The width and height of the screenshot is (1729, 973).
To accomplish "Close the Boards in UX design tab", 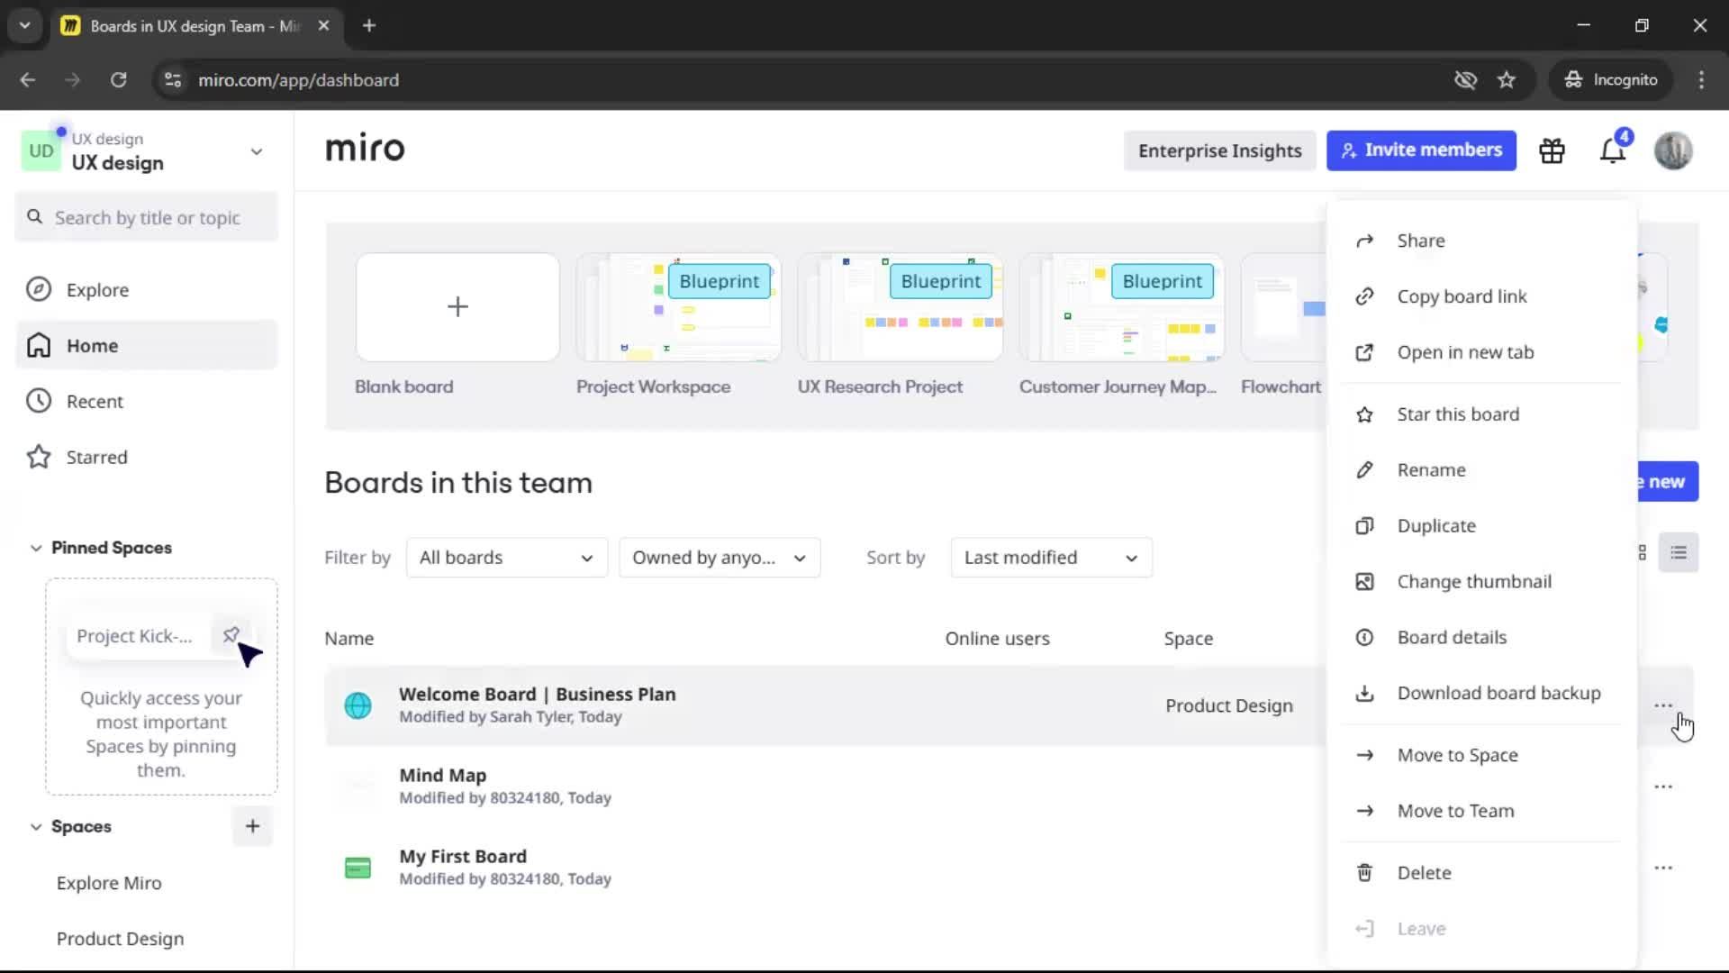I will coord(324,26).
